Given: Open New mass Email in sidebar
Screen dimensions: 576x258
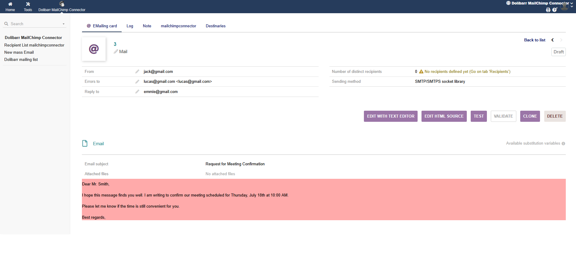Looking at the screenshot, I should pos(19,52).
